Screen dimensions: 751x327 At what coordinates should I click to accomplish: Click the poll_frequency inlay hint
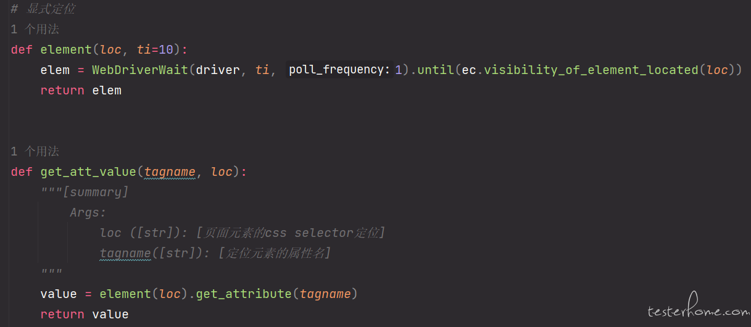click(339, 70)
